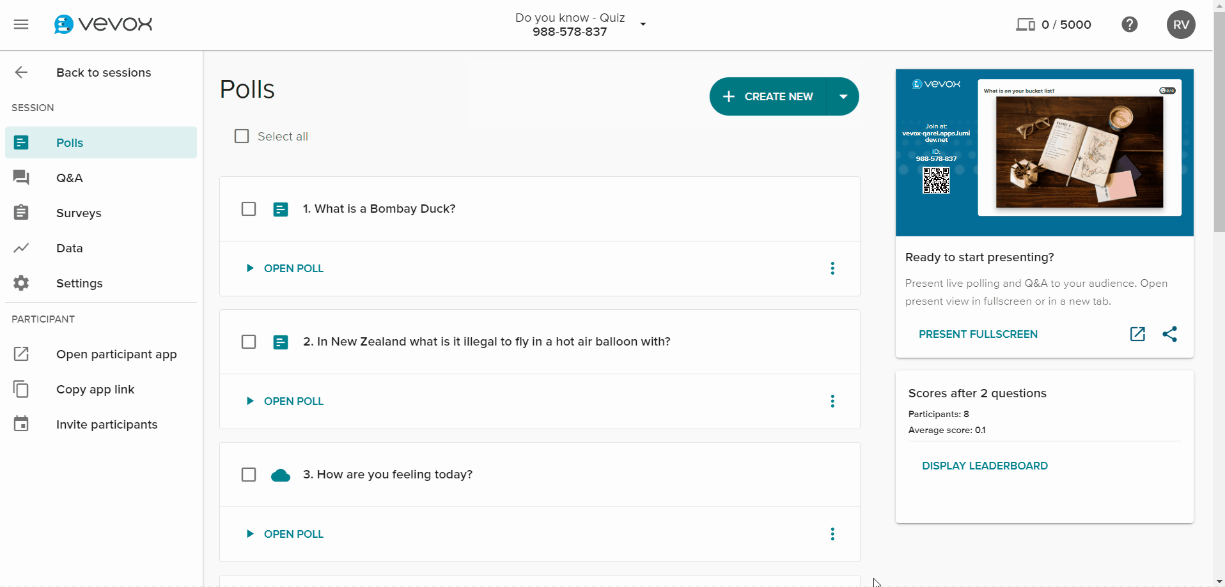
Task: Click the Data trend line icon
Action: tap(21, 248)
